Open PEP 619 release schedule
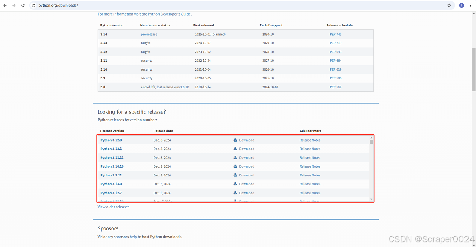Viewport: 476px width, 247px height. point(335,69)
